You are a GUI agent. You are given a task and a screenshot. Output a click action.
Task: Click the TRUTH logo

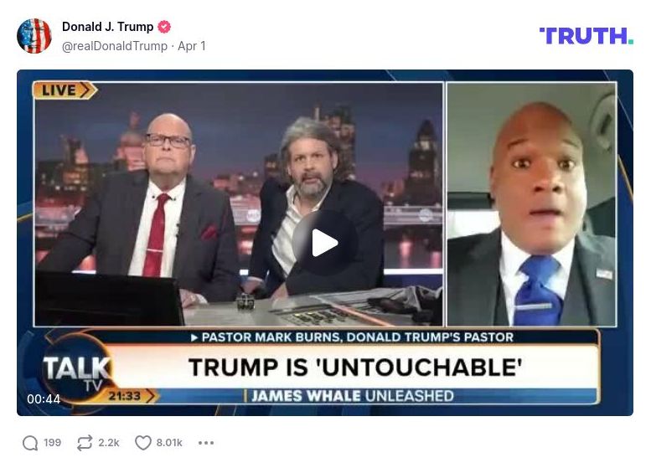click(586, 36)
